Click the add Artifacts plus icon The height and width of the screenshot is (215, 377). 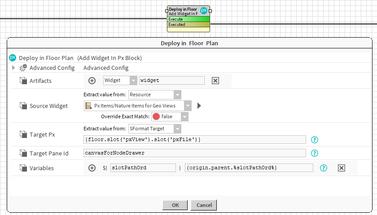point(92,81)
